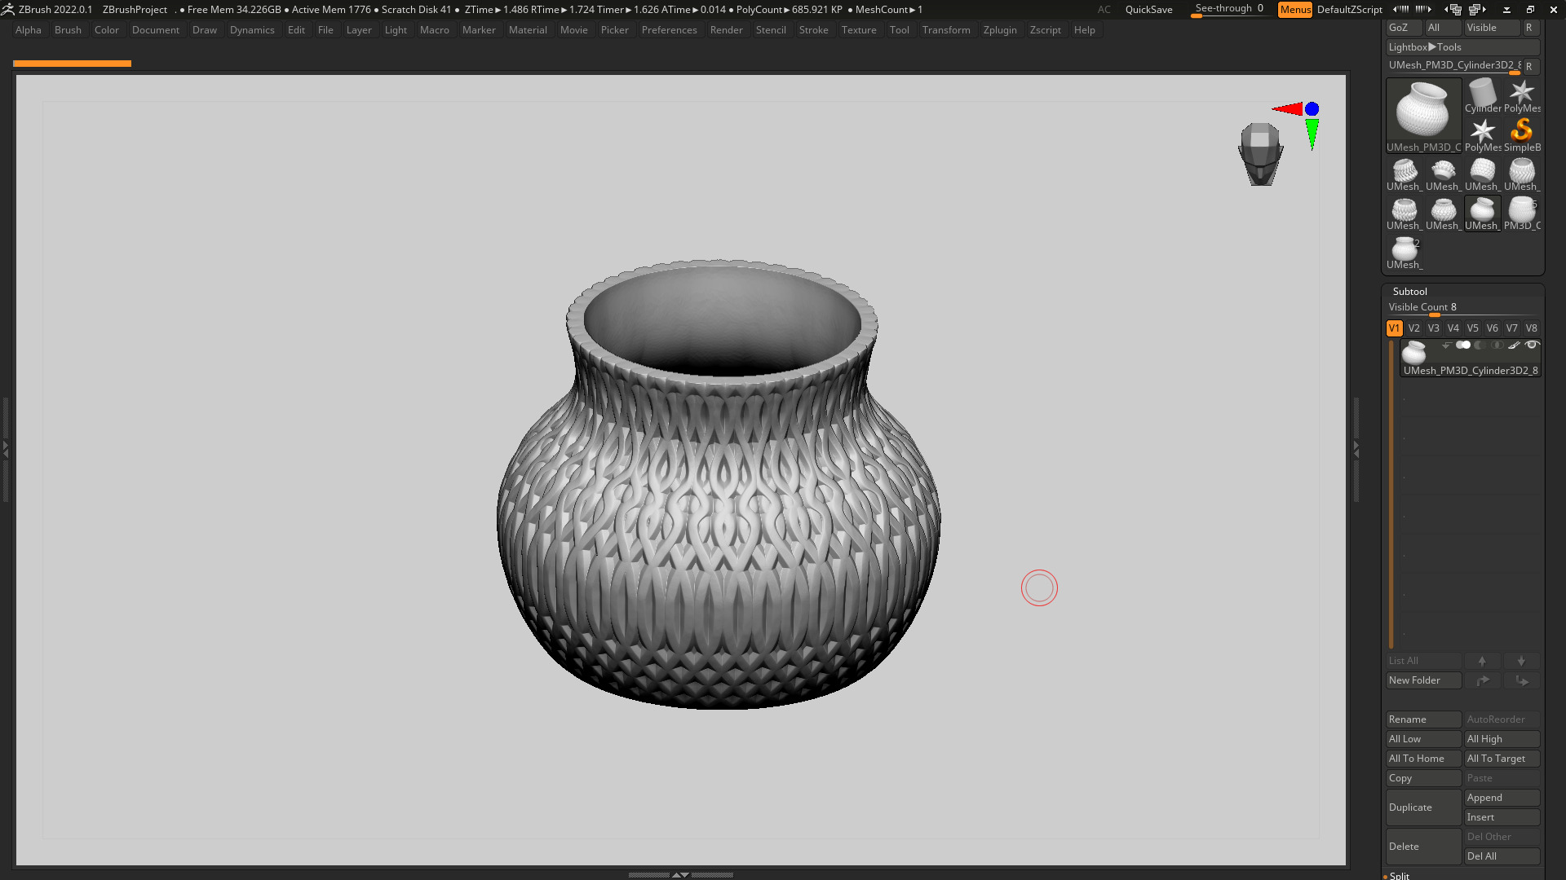Expand the Split section

(1399, 876)
